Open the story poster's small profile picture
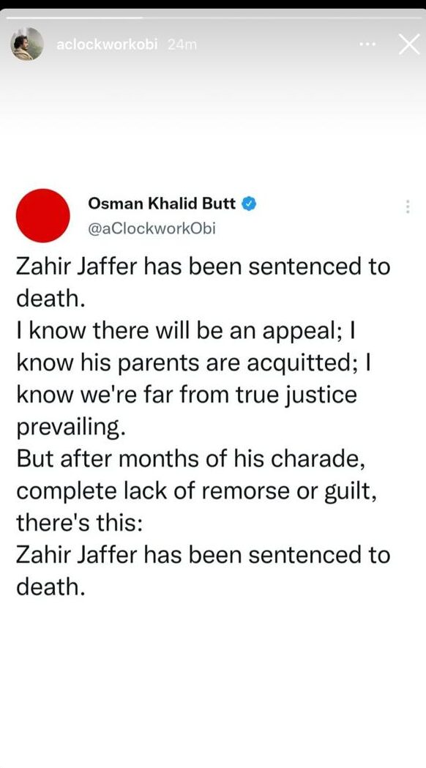The height and width of the screenshot is (768, 426). tap(27, 44)
